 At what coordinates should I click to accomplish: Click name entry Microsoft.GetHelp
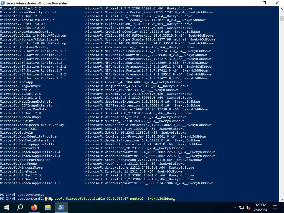pos(16,133)
